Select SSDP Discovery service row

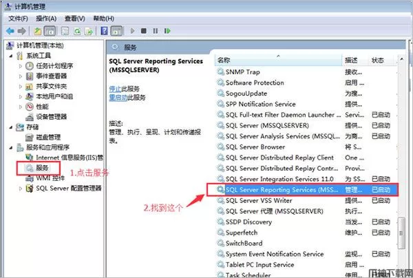[x=306, y=222]
